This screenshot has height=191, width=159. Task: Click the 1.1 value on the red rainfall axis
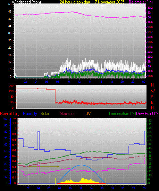point(14,124)
